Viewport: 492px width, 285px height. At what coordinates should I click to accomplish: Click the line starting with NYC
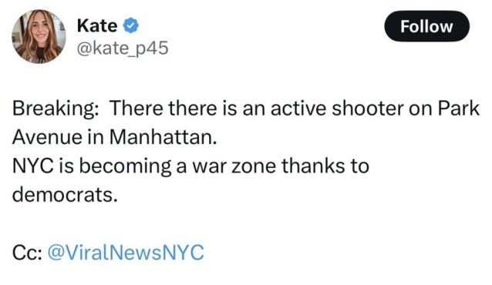(190, 166)
